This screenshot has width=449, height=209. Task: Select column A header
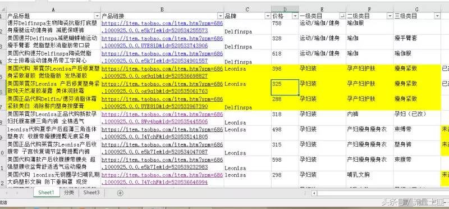coord(53,10)
